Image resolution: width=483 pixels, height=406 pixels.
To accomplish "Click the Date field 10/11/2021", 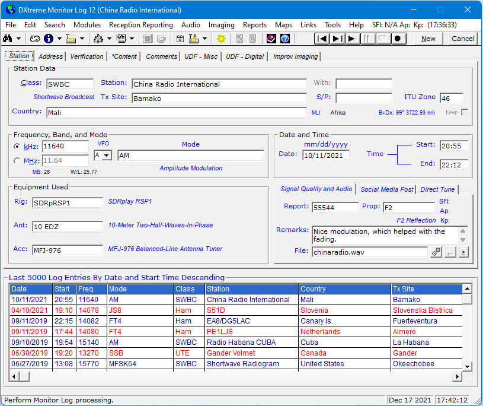I will [x=326, y=155].
